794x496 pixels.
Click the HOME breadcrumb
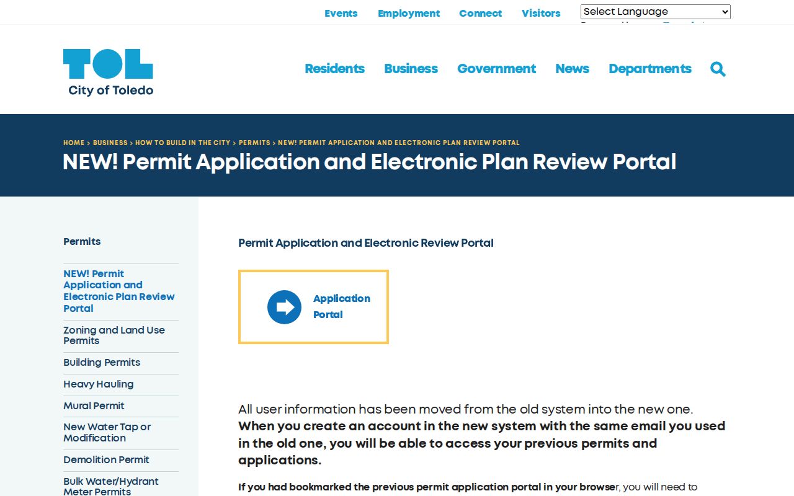tap(74, 143)
